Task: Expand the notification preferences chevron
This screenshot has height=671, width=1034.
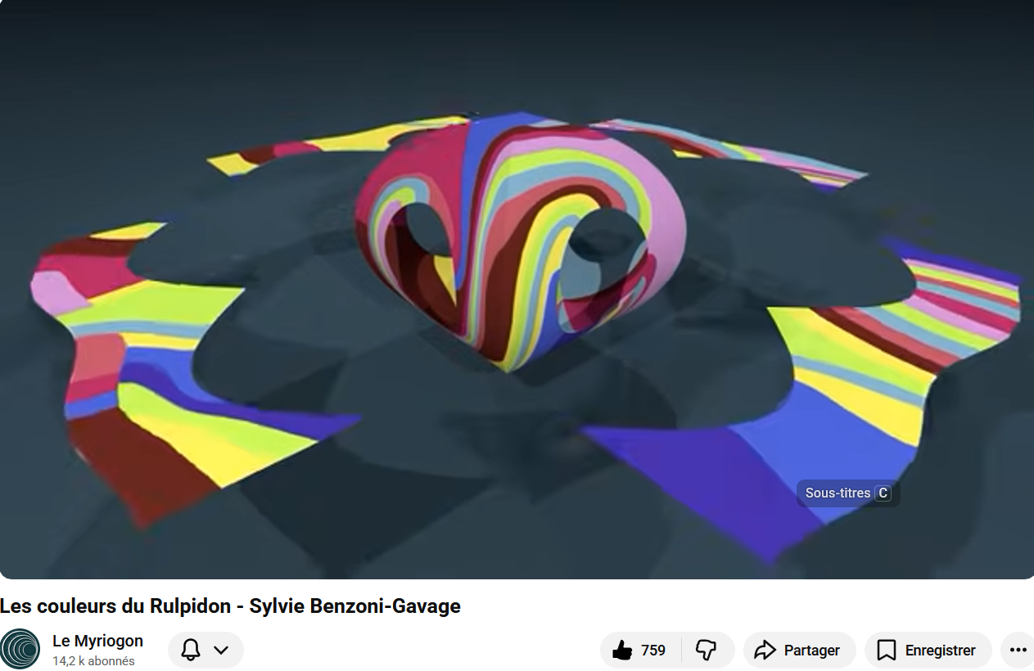Action: (221, 651)
